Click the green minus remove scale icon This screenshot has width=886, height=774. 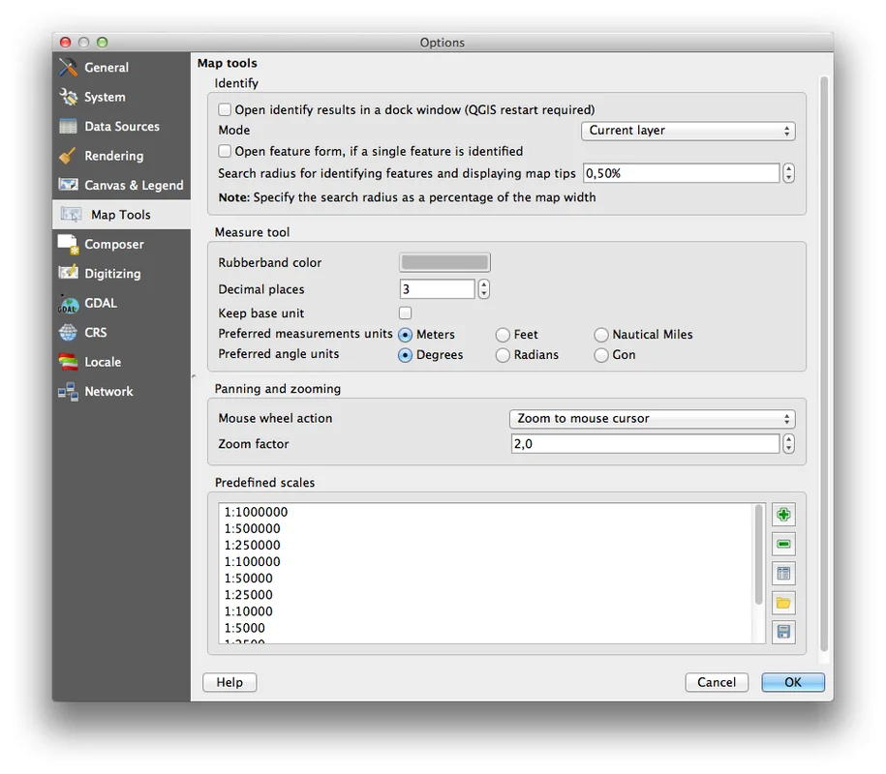(783, 545)
